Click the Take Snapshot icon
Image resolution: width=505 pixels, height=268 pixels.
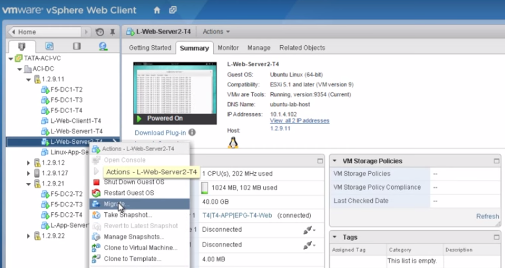point(96,215)
